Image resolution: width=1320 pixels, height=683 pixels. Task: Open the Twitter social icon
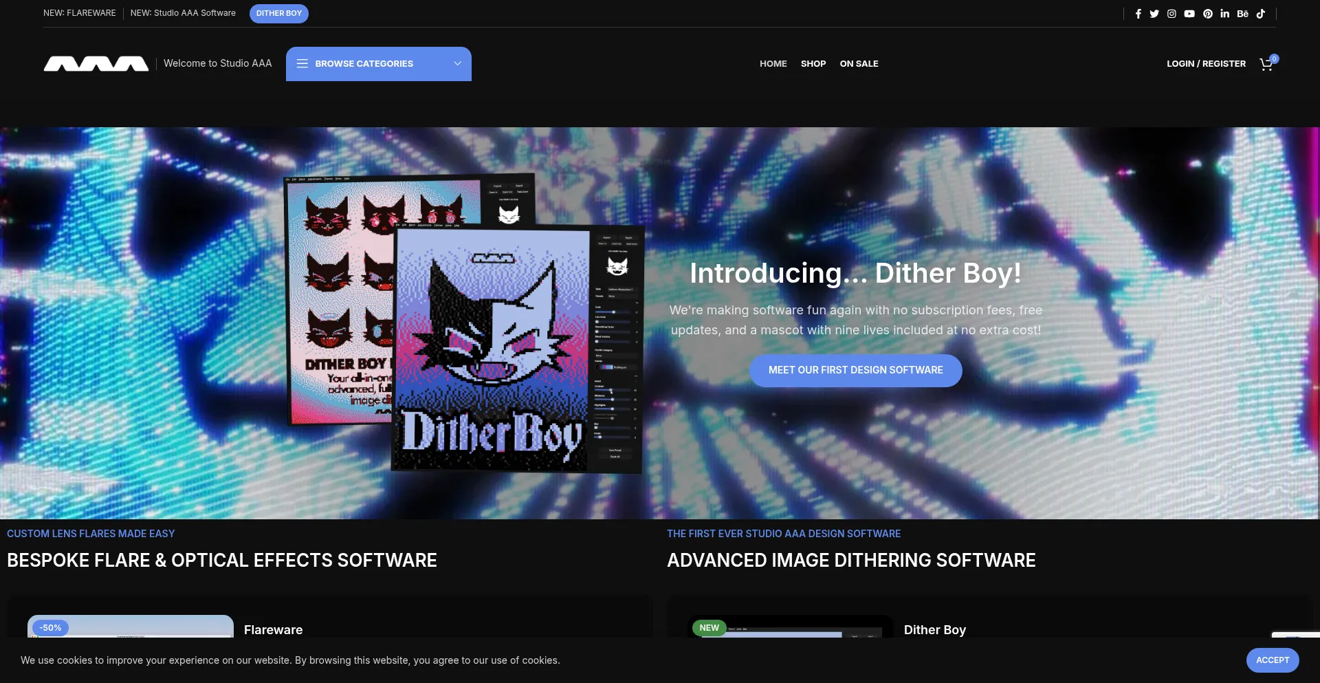point(1154,14)
